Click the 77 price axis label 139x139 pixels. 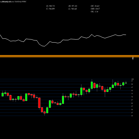coord(132,94)
